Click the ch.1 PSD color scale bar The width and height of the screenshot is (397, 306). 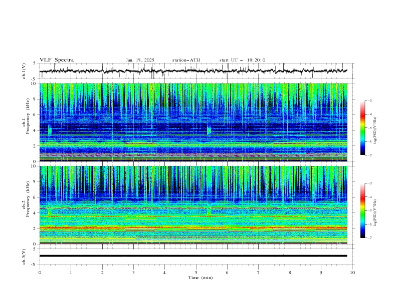pyautogui.click(x=362, y=127)
